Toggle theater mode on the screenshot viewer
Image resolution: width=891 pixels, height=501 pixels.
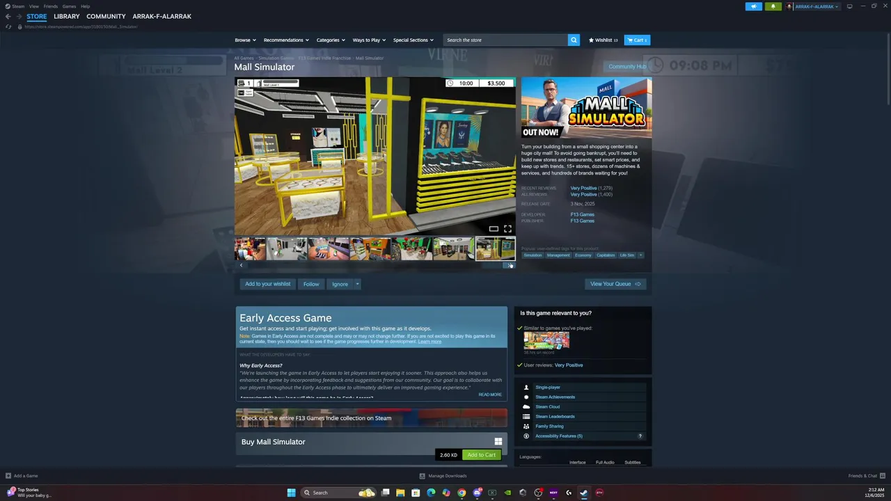[494, 229]
